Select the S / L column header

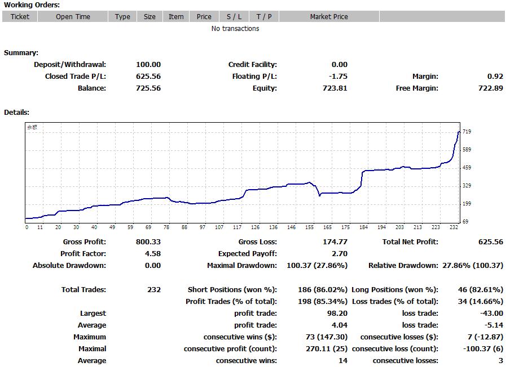click(234, 17)
